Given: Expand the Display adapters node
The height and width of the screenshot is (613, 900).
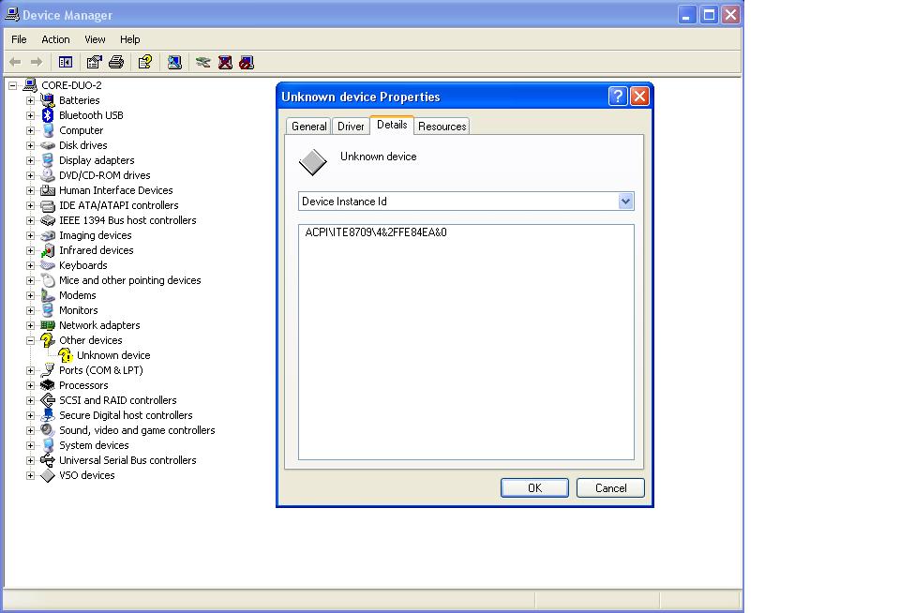Looking at the screenshot, I should [x=30, y=160].
